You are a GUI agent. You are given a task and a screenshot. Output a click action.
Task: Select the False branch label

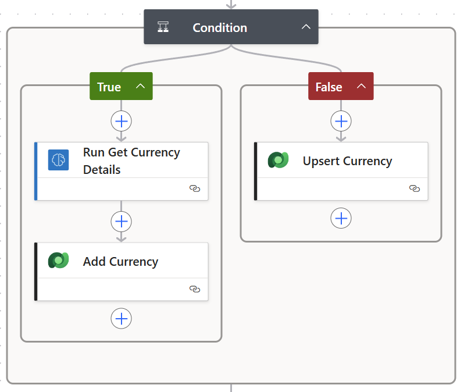click(329, 87)
